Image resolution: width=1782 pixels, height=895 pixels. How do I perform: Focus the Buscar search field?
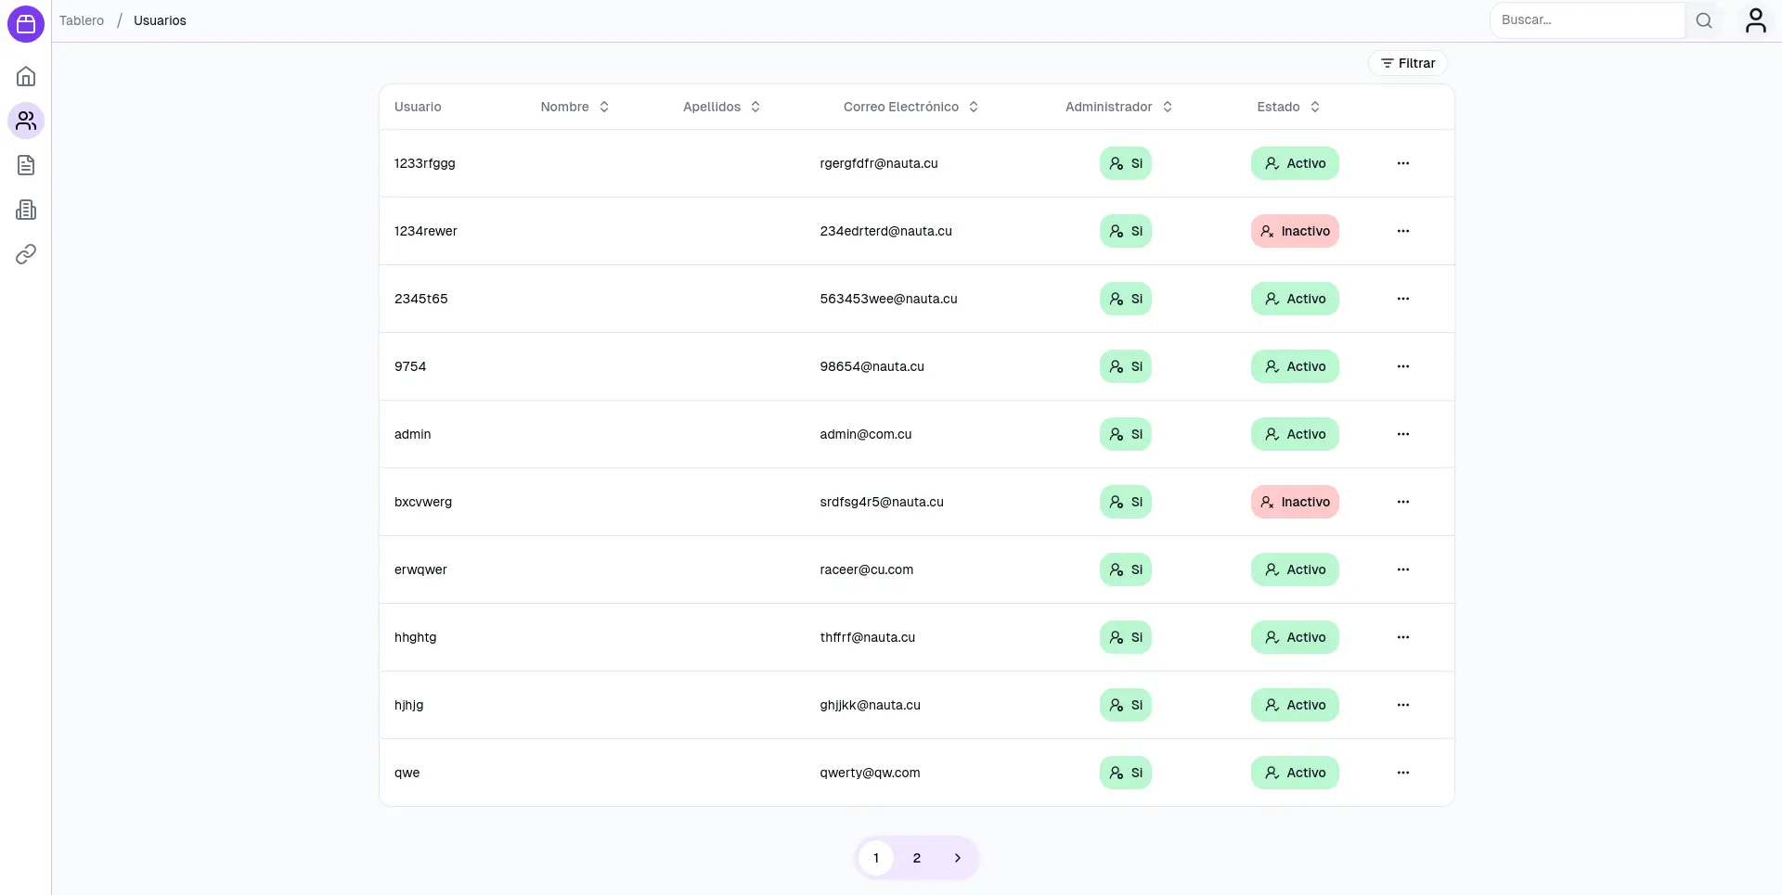pyautogui.click(x=1588, y=20)
